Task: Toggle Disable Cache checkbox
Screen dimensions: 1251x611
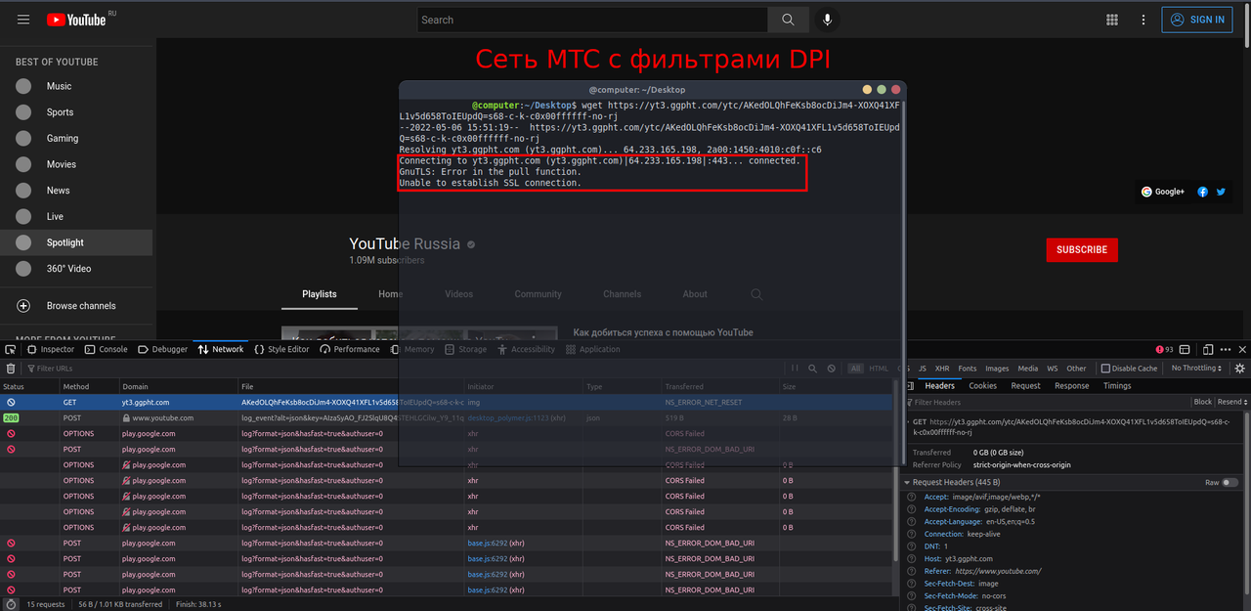Action: pos(1105,369)
